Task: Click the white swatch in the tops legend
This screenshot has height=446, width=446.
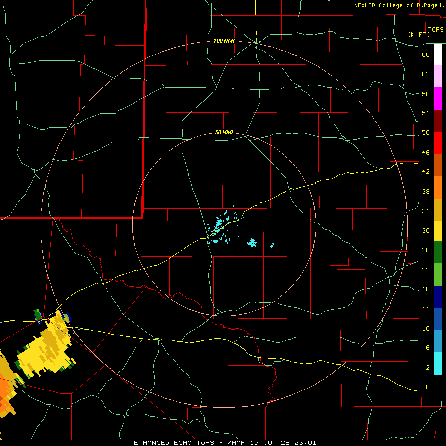Action: [x=438, y=55]
